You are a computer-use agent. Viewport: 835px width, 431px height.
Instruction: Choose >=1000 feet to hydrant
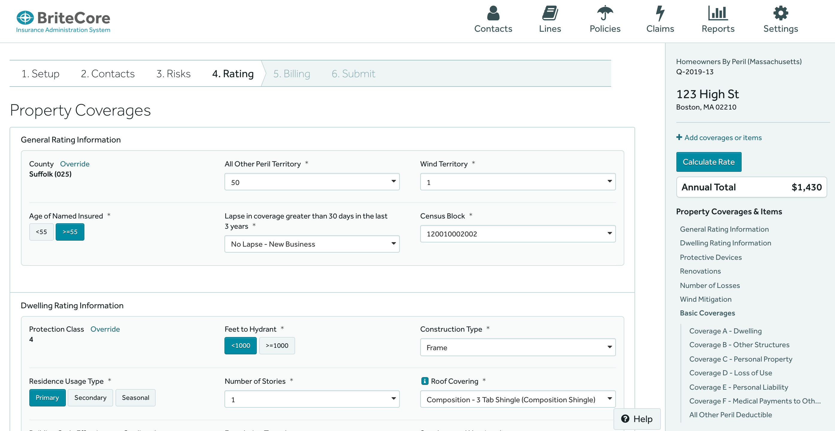277,346
